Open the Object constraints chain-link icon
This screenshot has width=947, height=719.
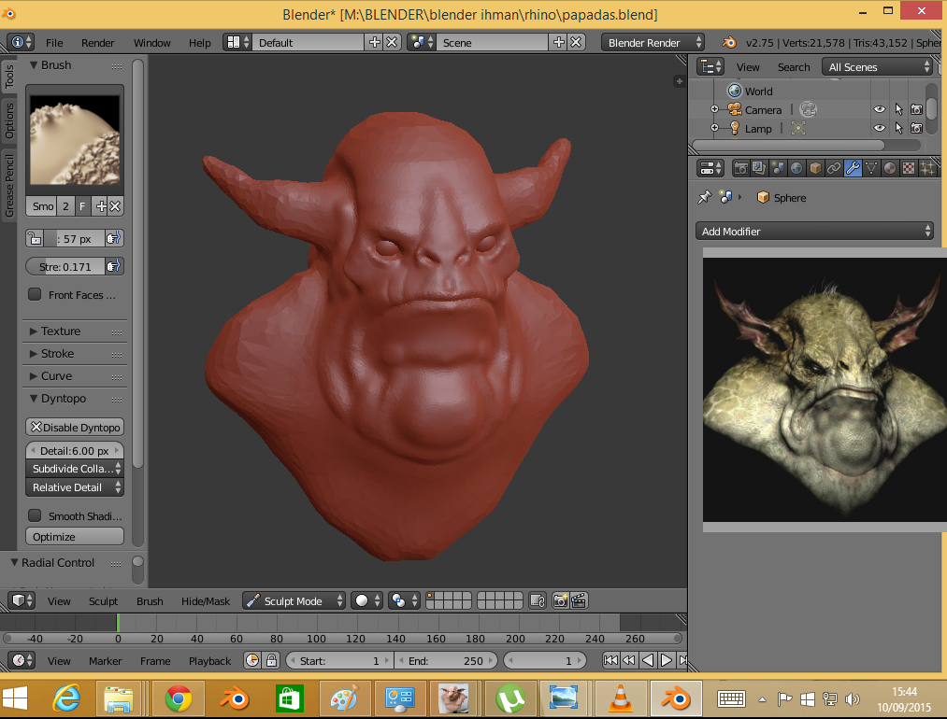[833, 168]
